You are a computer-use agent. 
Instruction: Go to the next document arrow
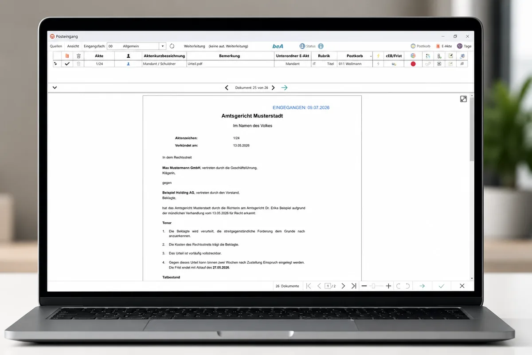point(273,88)
